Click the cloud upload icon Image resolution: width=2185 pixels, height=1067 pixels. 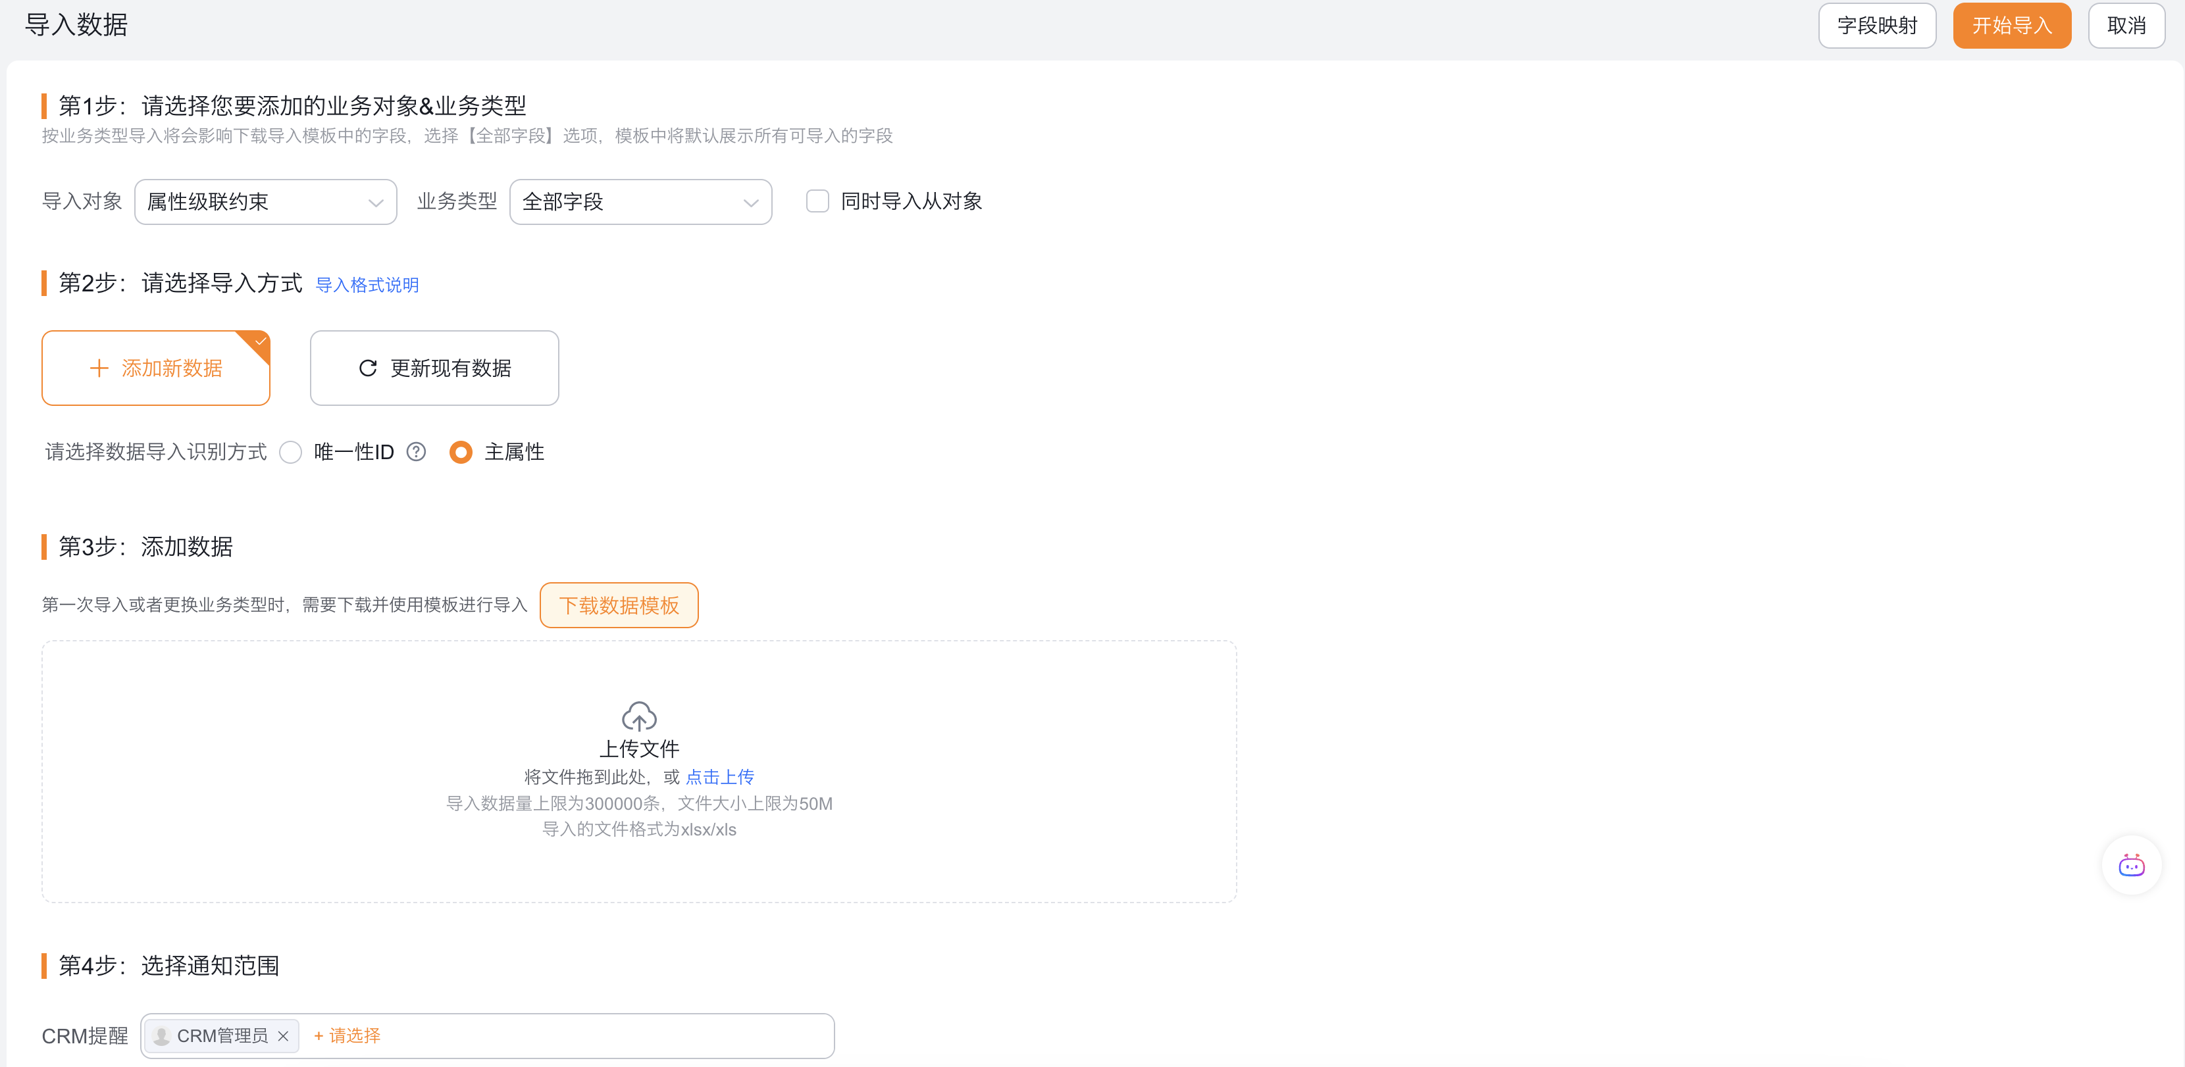[640, 718]
